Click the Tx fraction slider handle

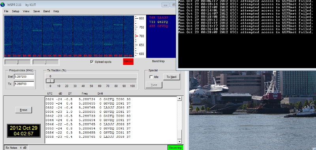(50, 81)
